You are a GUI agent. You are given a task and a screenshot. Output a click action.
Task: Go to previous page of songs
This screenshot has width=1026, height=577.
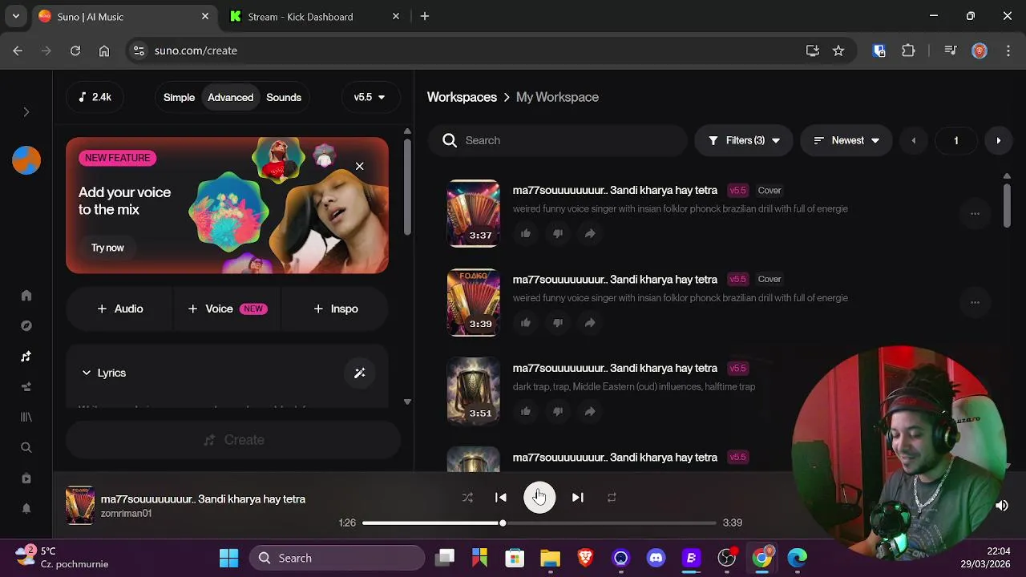click(913, 140)
